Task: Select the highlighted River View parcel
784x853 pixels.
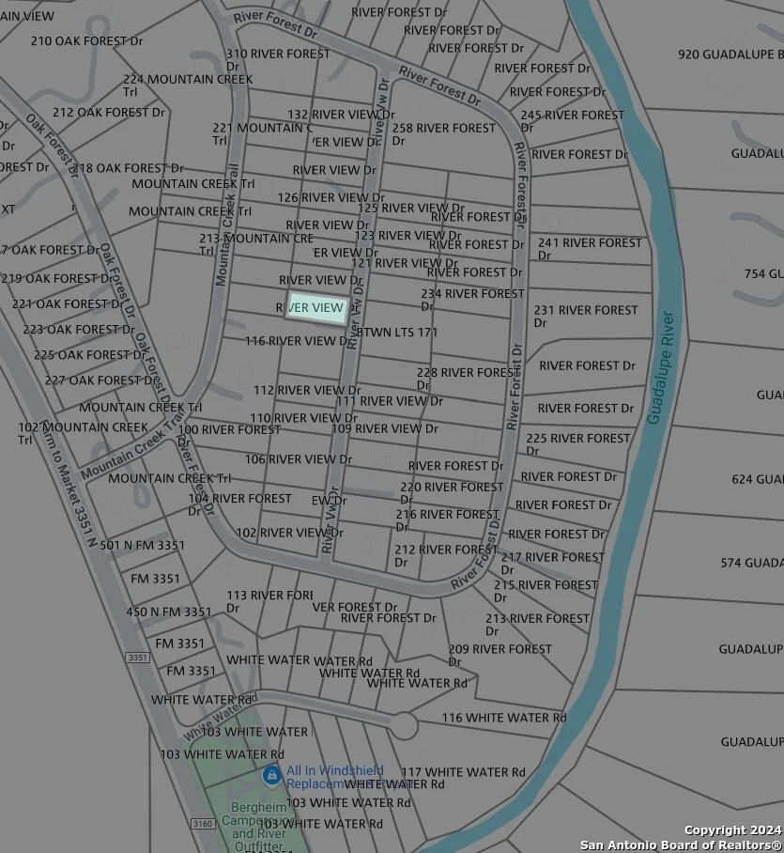Action: point(317,308)
